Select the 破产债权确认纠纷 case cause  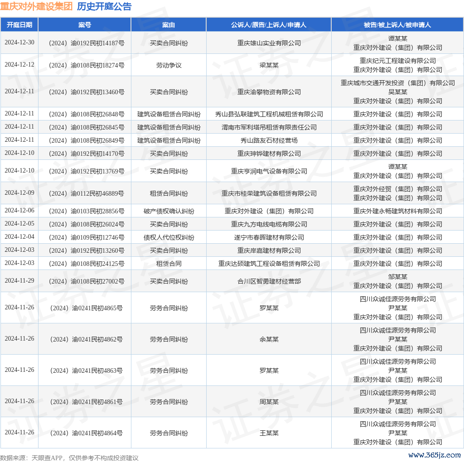(x=169, y=211)
